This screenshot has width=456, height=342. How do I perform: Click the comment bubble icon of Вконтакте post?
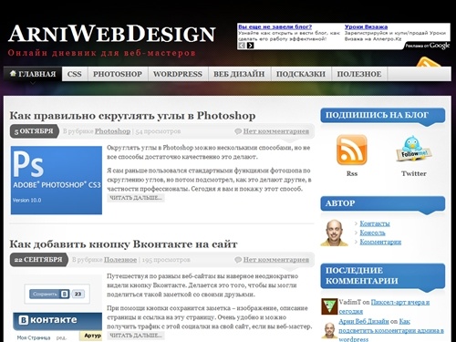(238, 260)
